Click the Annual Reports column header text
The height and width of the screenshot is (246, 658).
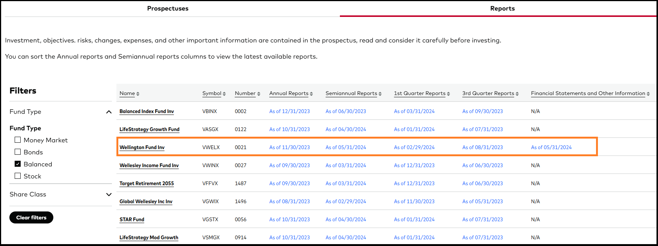click(x=289, y=94)
